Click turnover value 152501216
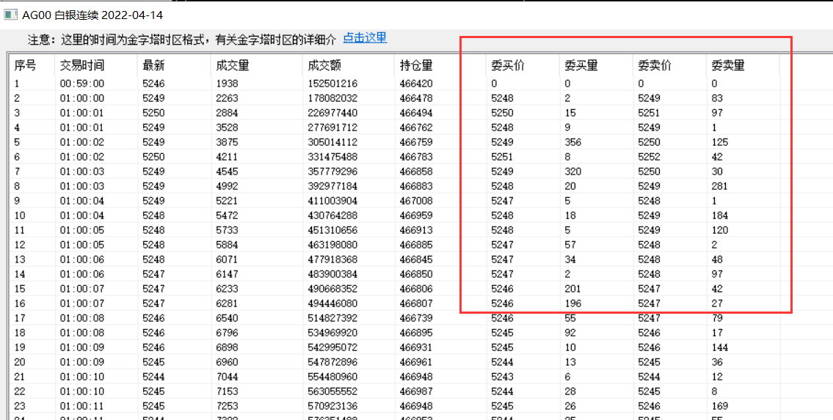 click(x=332, y=84)
